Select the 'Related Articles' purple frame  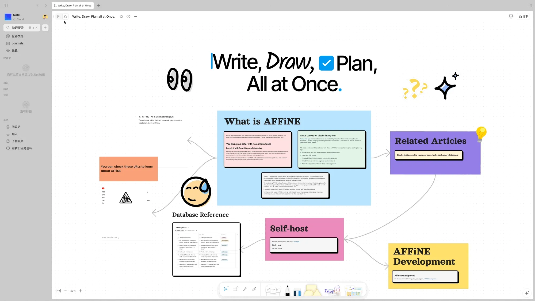[435, 153]
